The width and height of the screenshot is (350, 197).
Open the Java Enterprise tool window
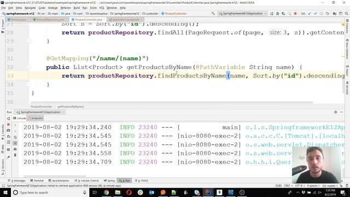click(x=59, y=181)
